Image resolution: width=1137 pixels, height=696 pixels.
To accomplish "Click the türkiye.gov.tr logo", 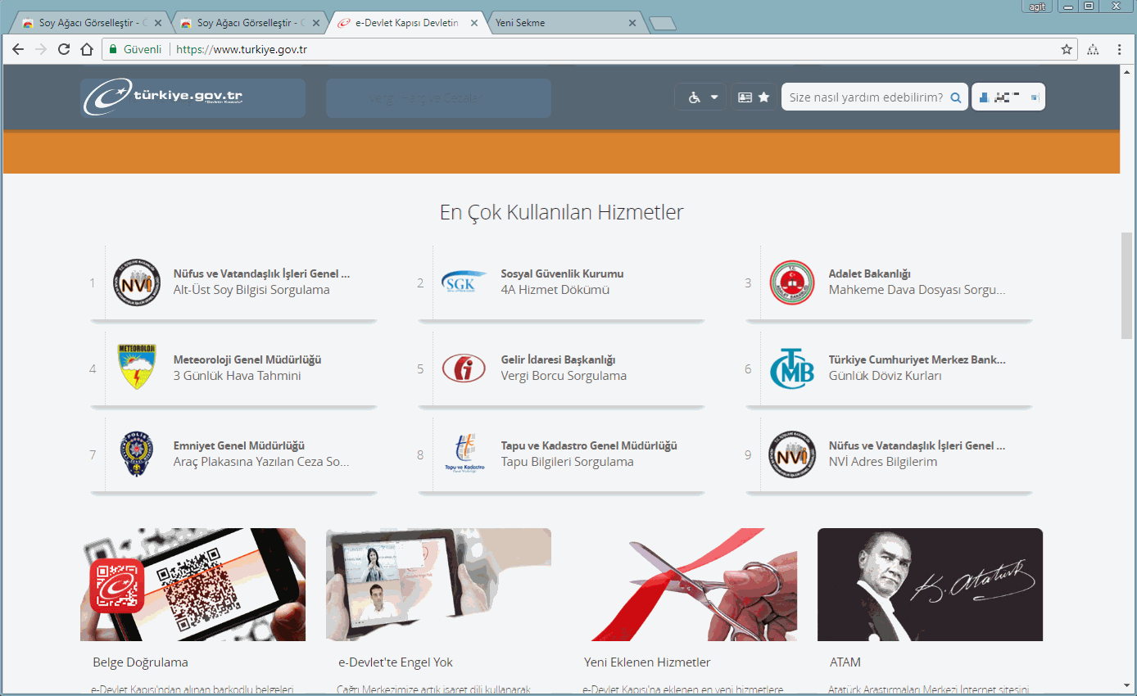I will pos(164,97).
